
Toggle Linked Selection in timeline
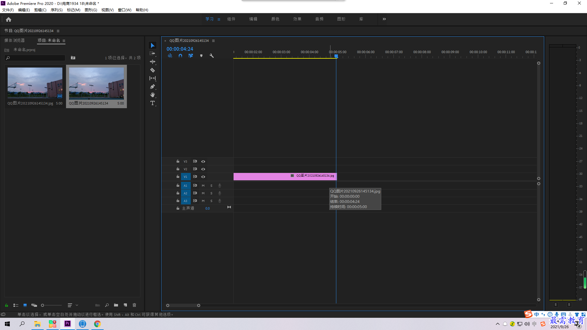click(191, 56)
